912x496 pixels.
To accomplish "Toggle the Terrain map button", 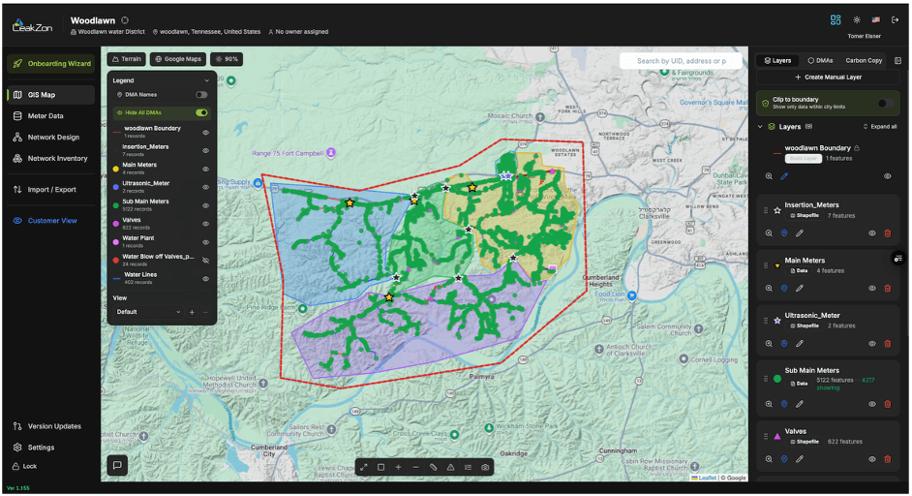I will pyautogui.click(x=126, y=59).
